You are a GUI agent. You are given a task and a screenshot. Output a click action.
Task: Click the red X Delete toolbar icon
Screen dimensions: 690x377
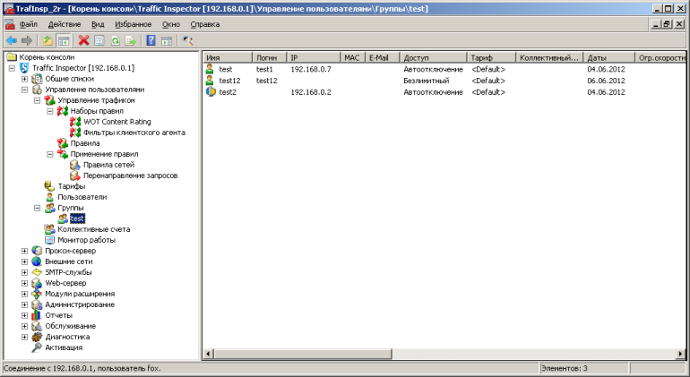pyautogui.click(x=83, y=41)
